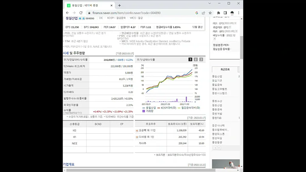Go forward in browser history
The height and width of the screenshot is (172, 306).
[74, 13]
